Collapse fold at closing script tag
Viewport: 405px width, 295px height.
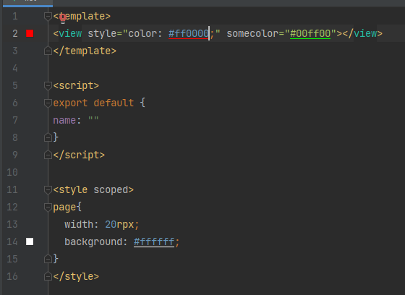point(48,155)
